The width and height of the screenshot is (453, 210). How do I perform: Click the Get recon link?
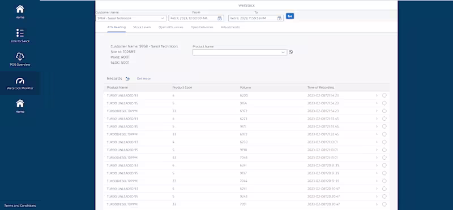coord(144,78)
